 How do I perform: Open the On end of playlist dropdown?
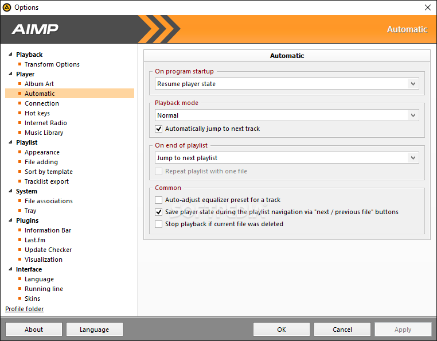[x=287, y=158]
